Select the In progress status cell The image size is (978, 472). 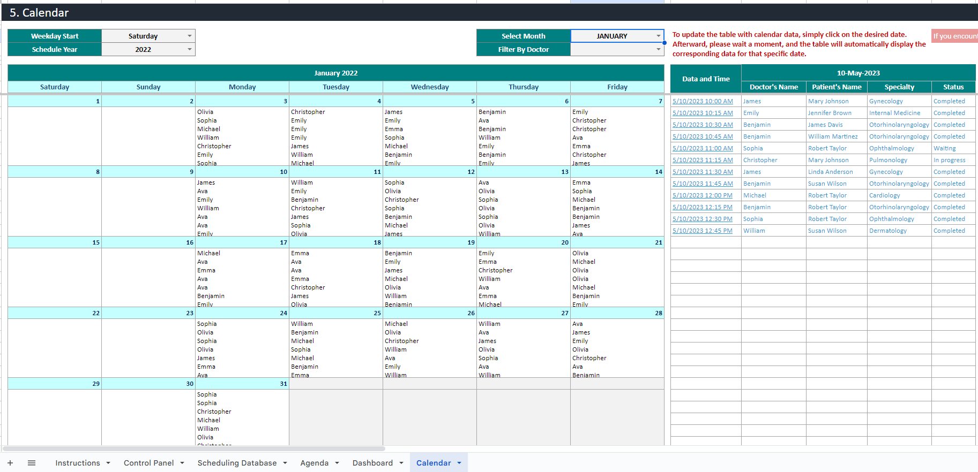tap(953, 160)
